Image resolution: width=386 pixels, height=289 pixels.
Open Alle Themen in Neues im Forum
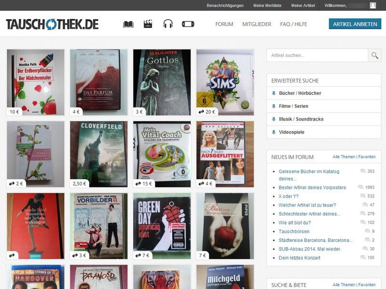344,157
